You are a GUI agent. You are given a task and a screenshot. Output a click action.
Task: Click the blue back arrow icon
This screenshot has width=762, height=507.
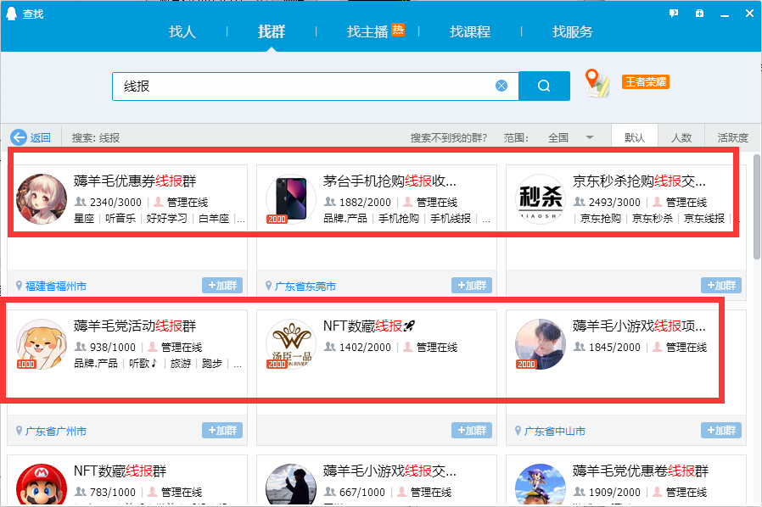pyautogui.click(x=19, y=137)
